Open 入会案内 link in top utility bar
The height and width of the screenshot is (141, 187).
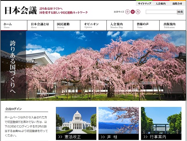(x=161, y=3)
